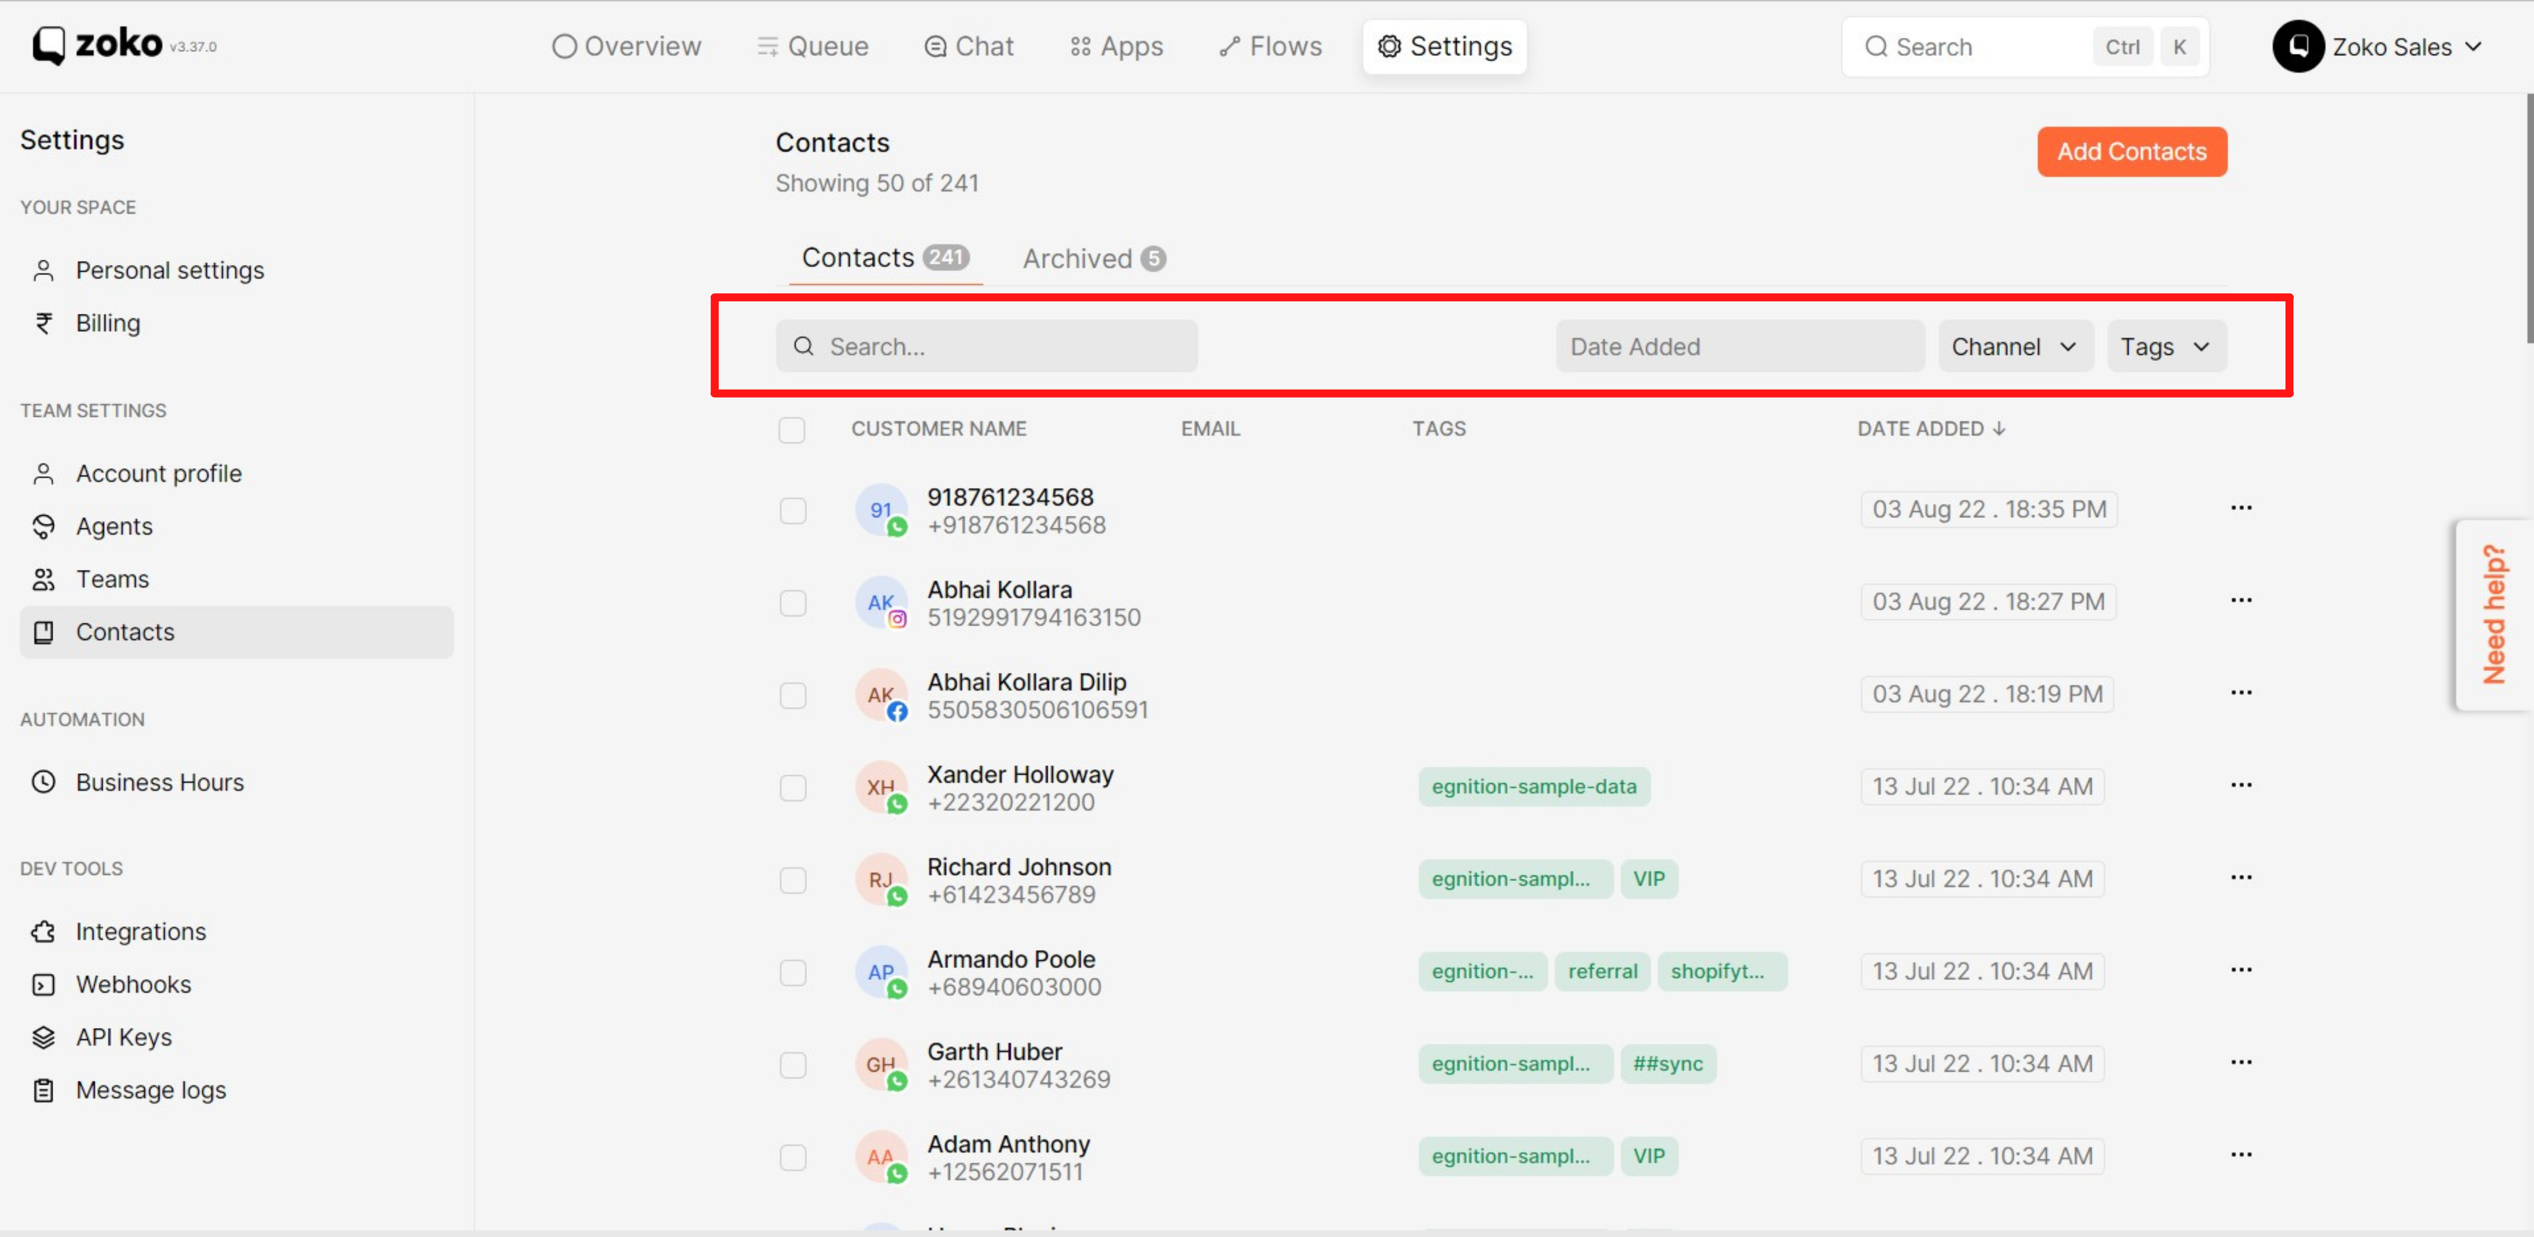The height and width of the screenshot is (1237, 2534).
Task: Click the Abhai Kollara Dilip Facebook avatar
Action: [x=882, y=695]
